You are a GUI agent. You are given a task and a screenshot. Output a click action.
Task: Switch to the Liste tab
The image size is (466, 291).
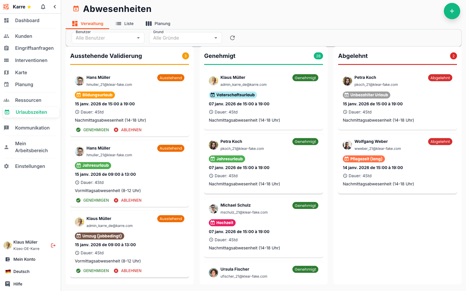pos(125,24)
